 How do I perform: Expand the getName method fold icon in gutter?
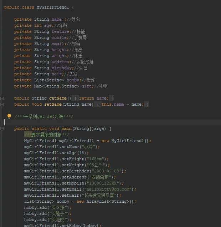click(x=2, y=98)
